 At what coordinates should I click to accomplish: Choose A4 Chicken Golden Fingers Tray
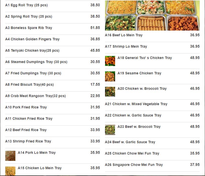click(x=32, y=39)
